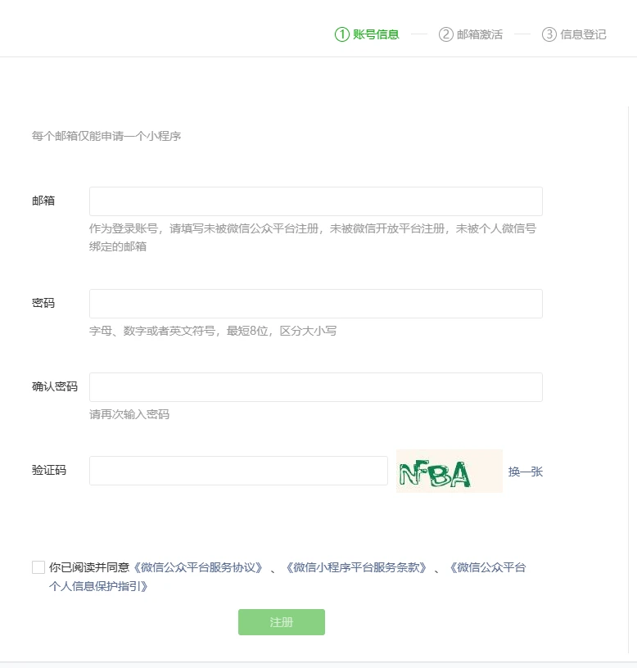Click the 邮箱 email input field
Image resolution: width=637 pixels, height=668 pixels.
click(316, 201)
